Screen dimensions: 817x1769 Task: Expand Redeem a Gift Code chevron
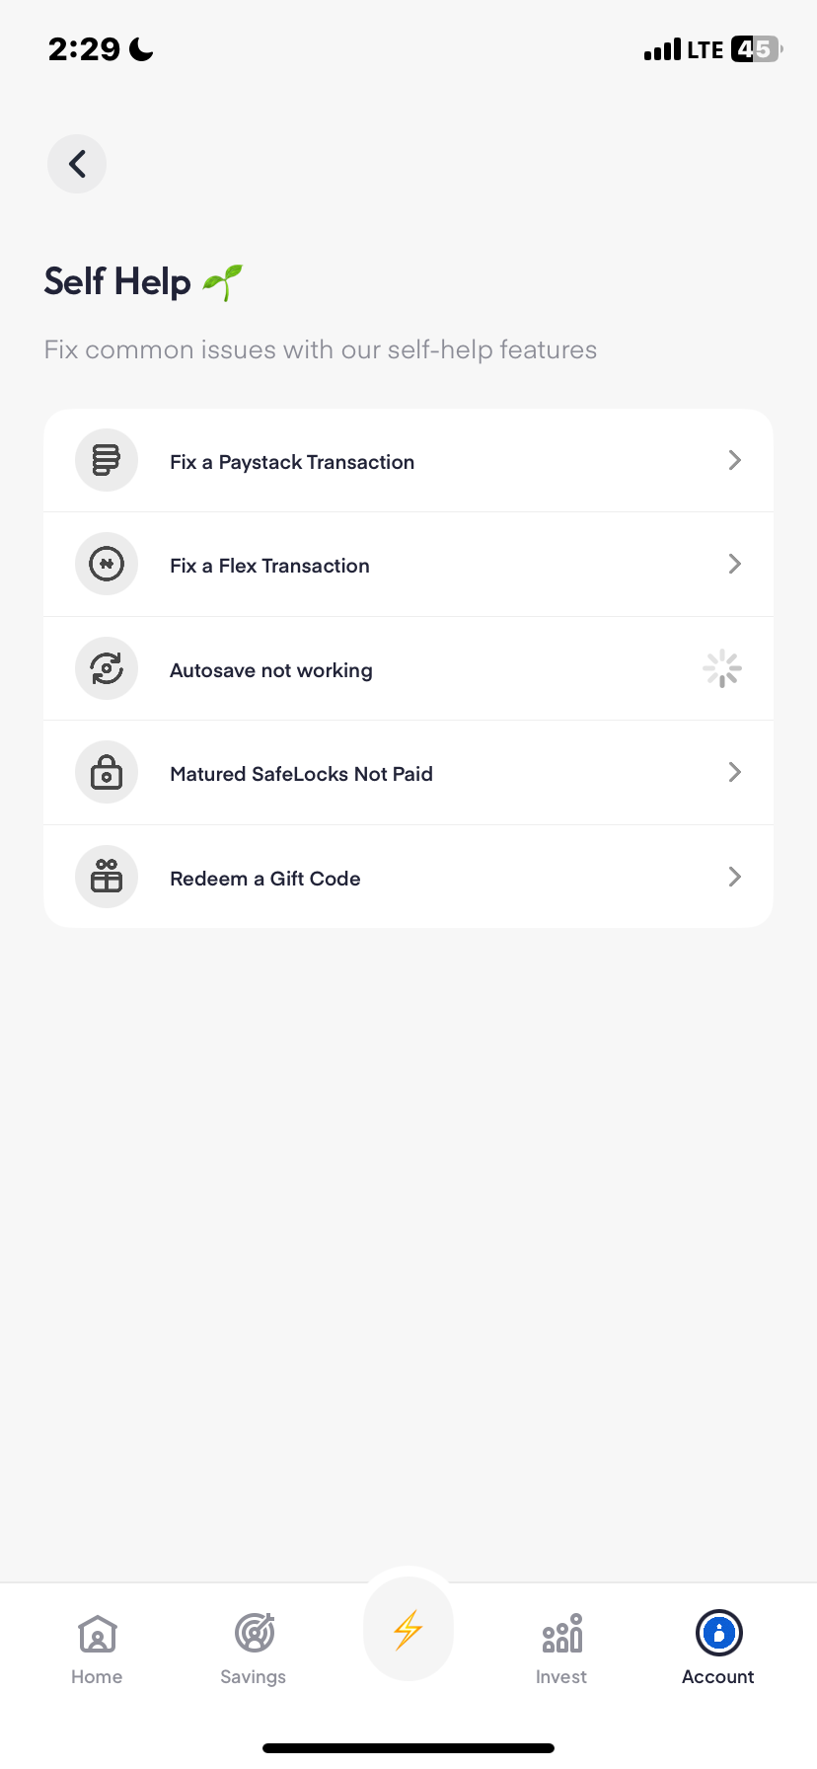[734, 877]
